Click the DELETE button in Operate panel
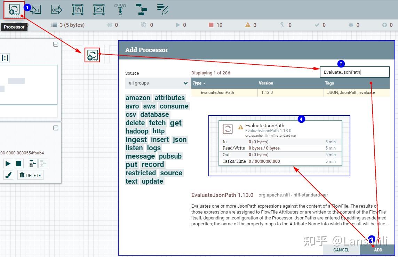398x257 pixels. click(31, 175)
